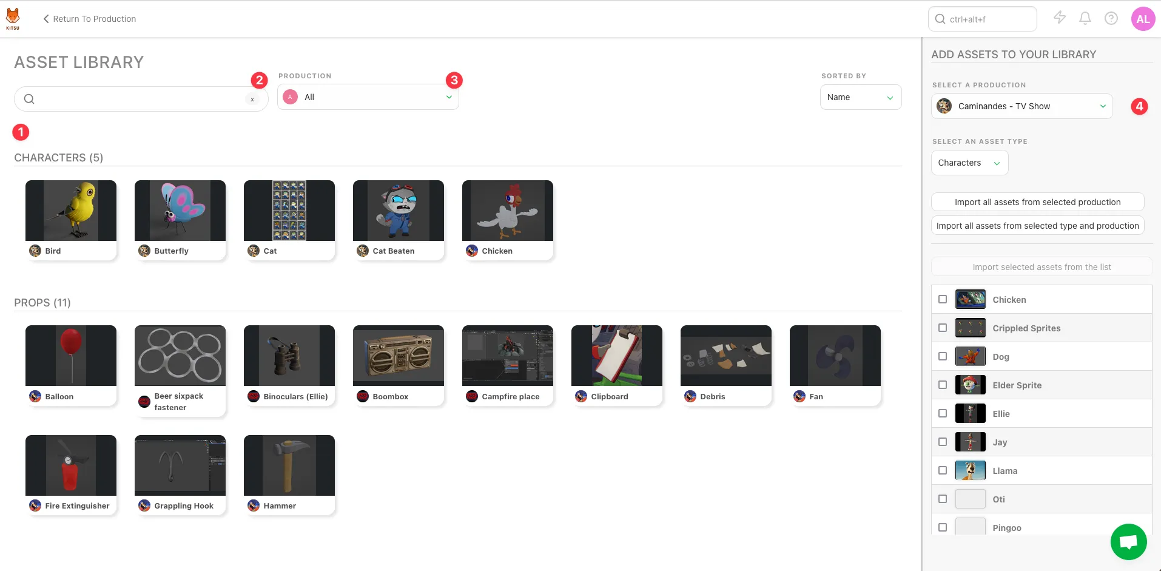Image resolution: width=1161 pixels, height=571 pixels.
Task: Click Return To Production link
Action: [89, 19]
